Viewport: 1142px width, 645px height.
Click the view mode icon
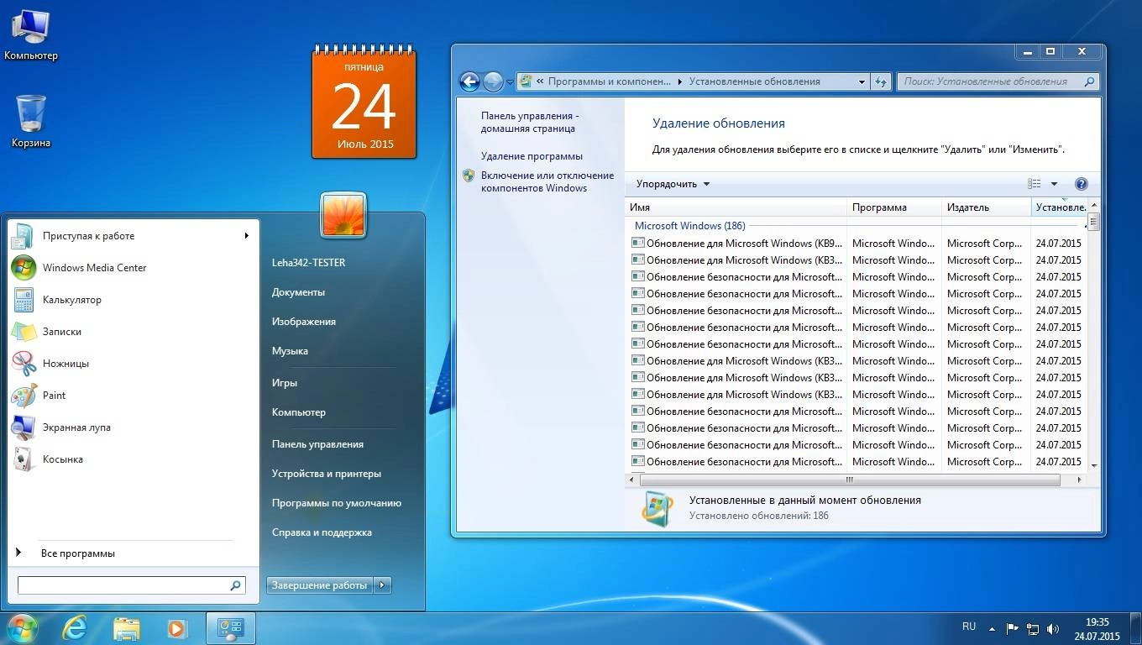[1035, 184]
